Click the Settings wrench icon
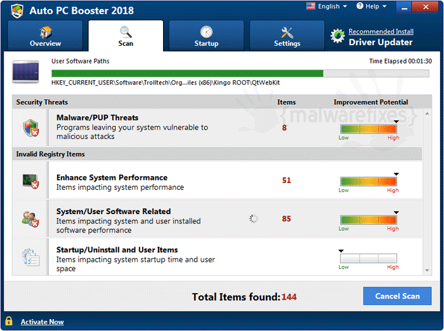 click(287, 32)
